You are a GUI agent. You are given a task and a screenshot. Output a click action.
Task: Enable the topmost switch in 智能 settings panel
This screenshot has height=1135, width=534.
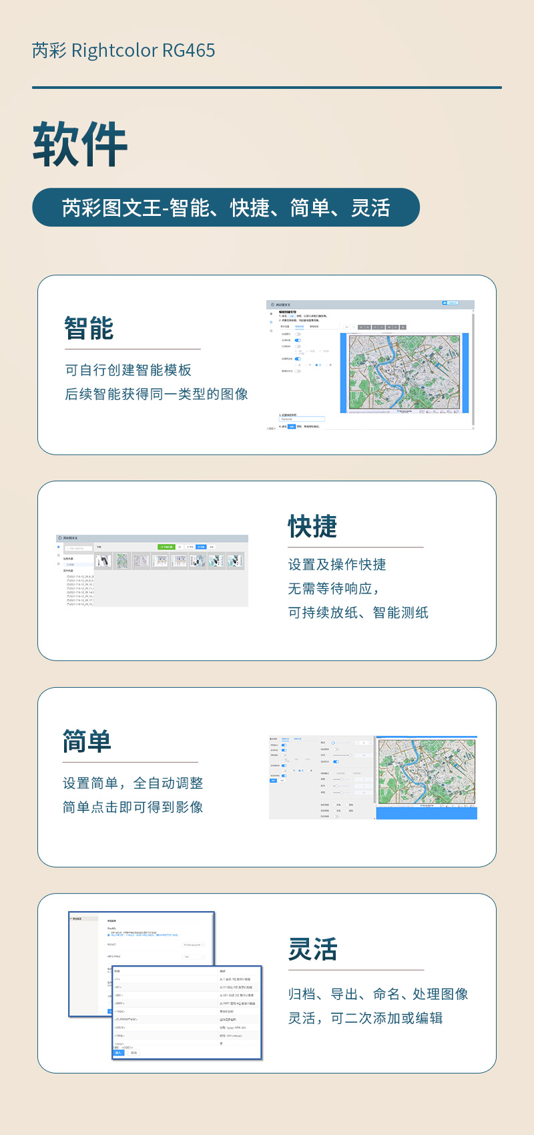(x=298, y=334)
